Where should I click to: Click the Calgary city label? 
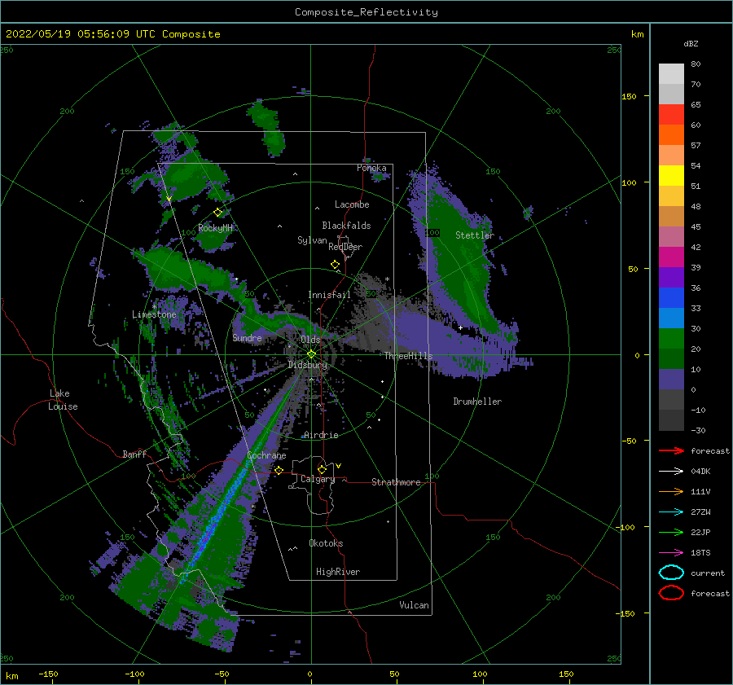point(318,479)
